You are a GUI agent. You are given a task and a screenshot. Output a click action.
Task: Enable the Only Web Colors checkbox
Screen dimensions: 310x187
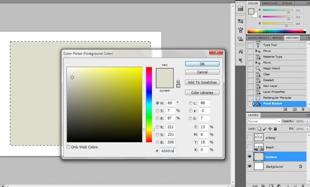(x=69, y=147)
